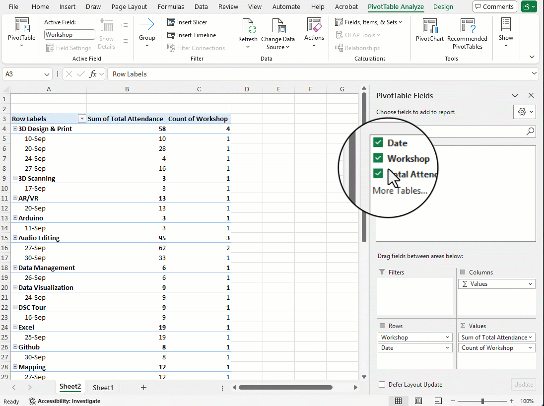Screen dimensions: 544x406
Task: Click the Refresh data icon
Action: tap(248, 27)
